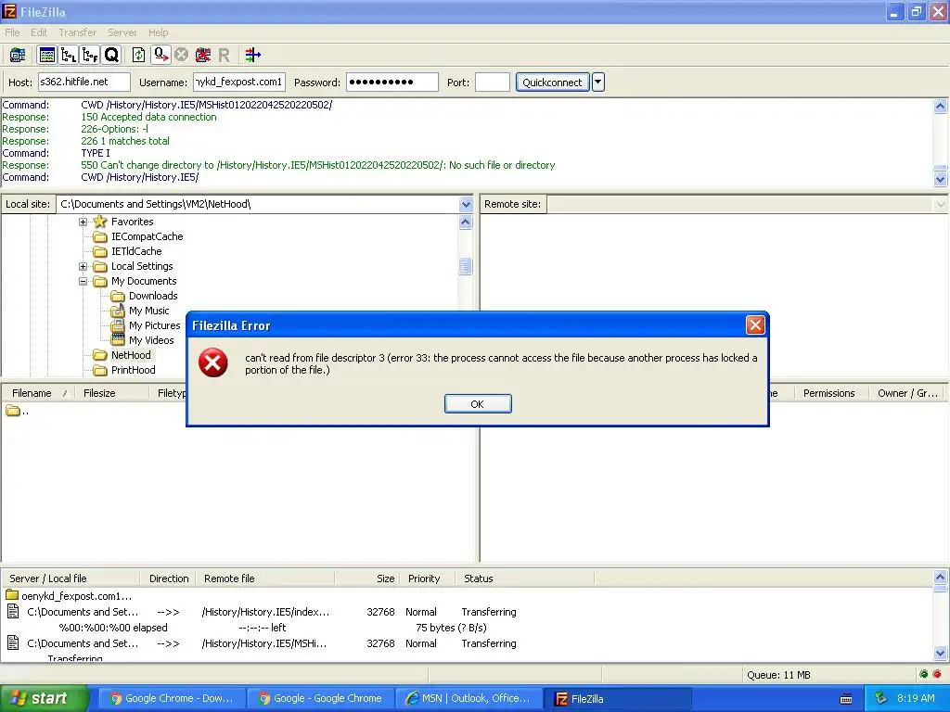The image size is (950, 712).
Task: Expand the Local Settings tree node
Action: pos(83,266)
